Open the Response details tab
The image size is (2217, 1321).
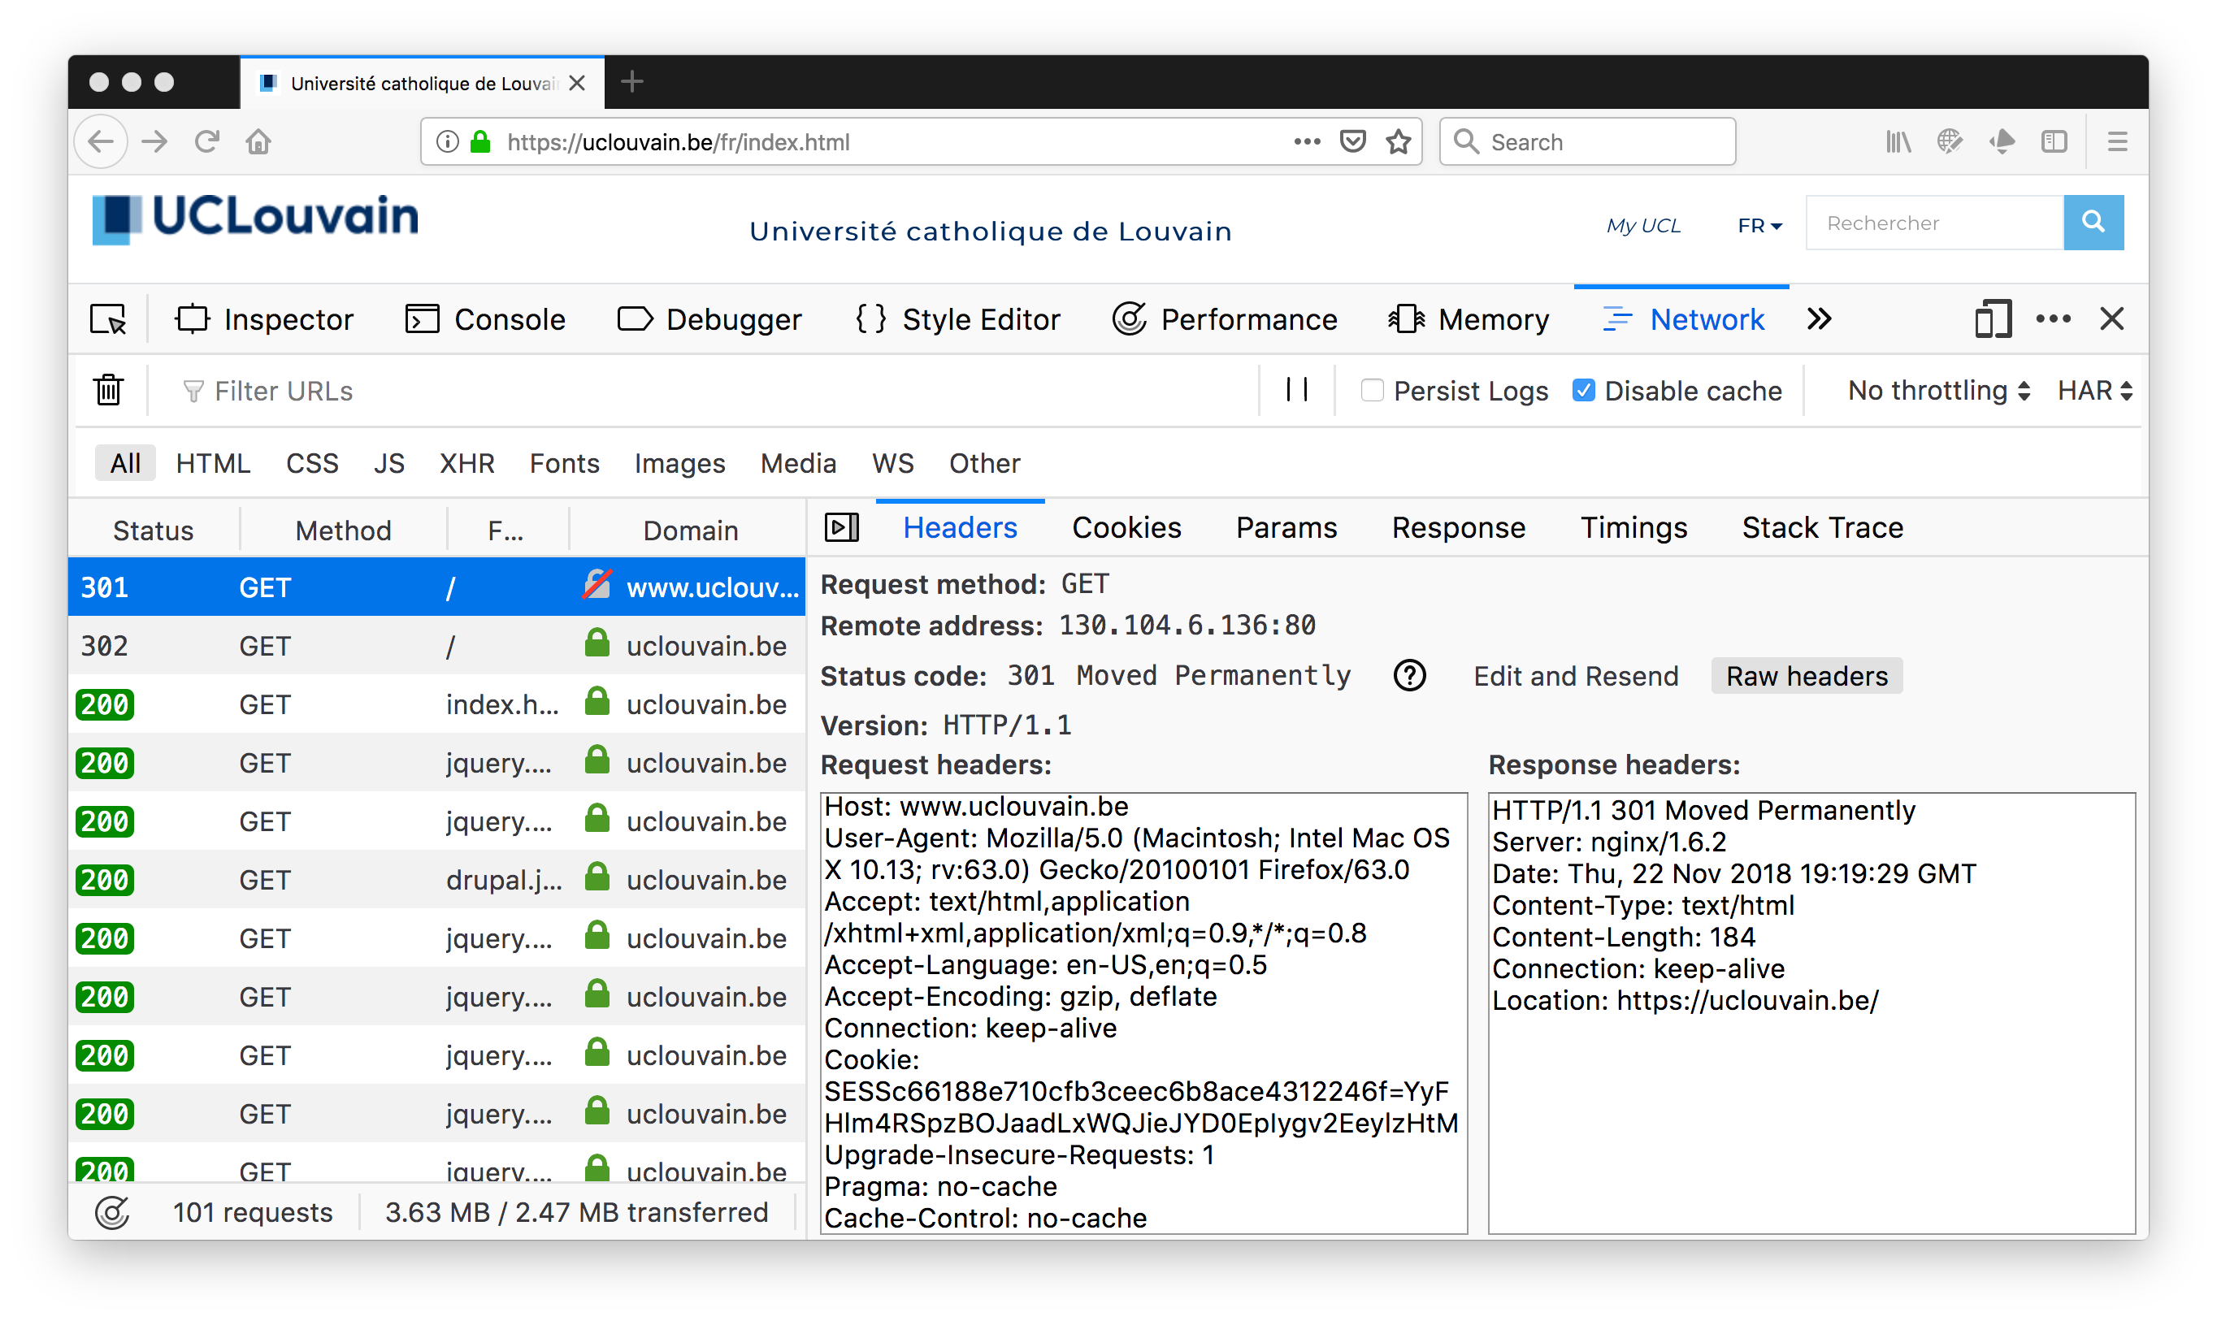pos(1459,528)
